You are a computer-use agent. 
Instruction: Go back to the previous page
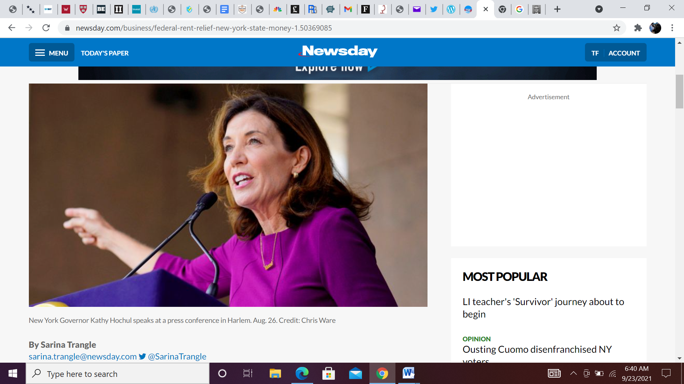(12, 28)
